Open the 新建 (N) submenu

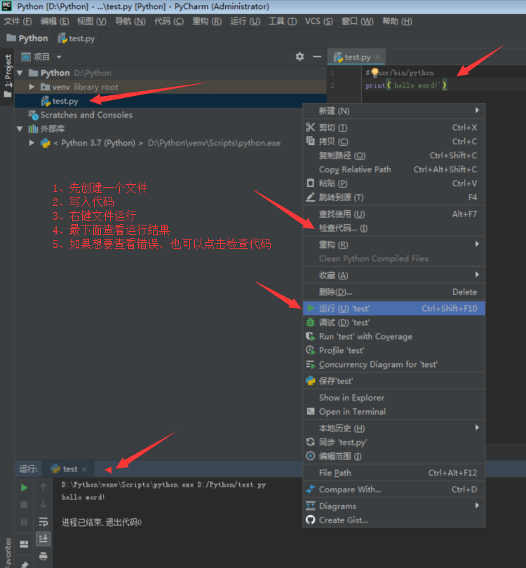(x=394, y=111)
